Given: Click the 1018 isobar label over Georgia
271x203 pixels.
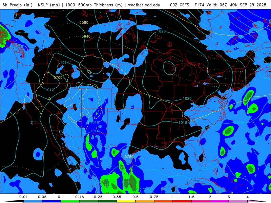Looking at the screenshot, I should point(183,122).
